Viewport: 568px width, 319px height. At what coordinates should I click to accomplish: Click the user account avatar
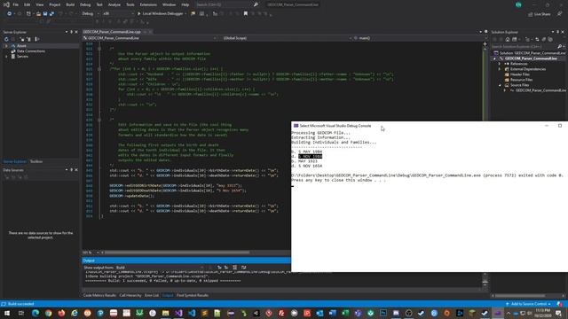pos(518,4)
